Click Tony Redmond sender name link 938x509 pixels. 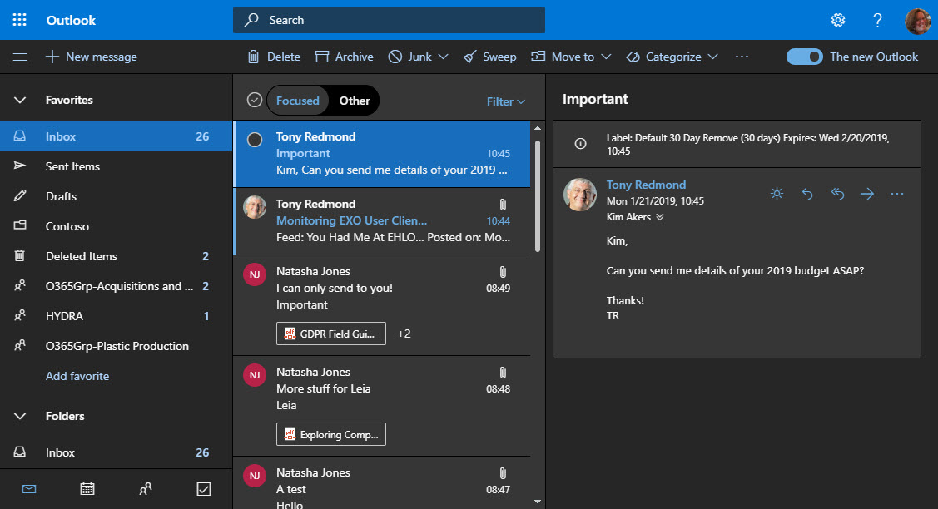click(x=646, y=185)
